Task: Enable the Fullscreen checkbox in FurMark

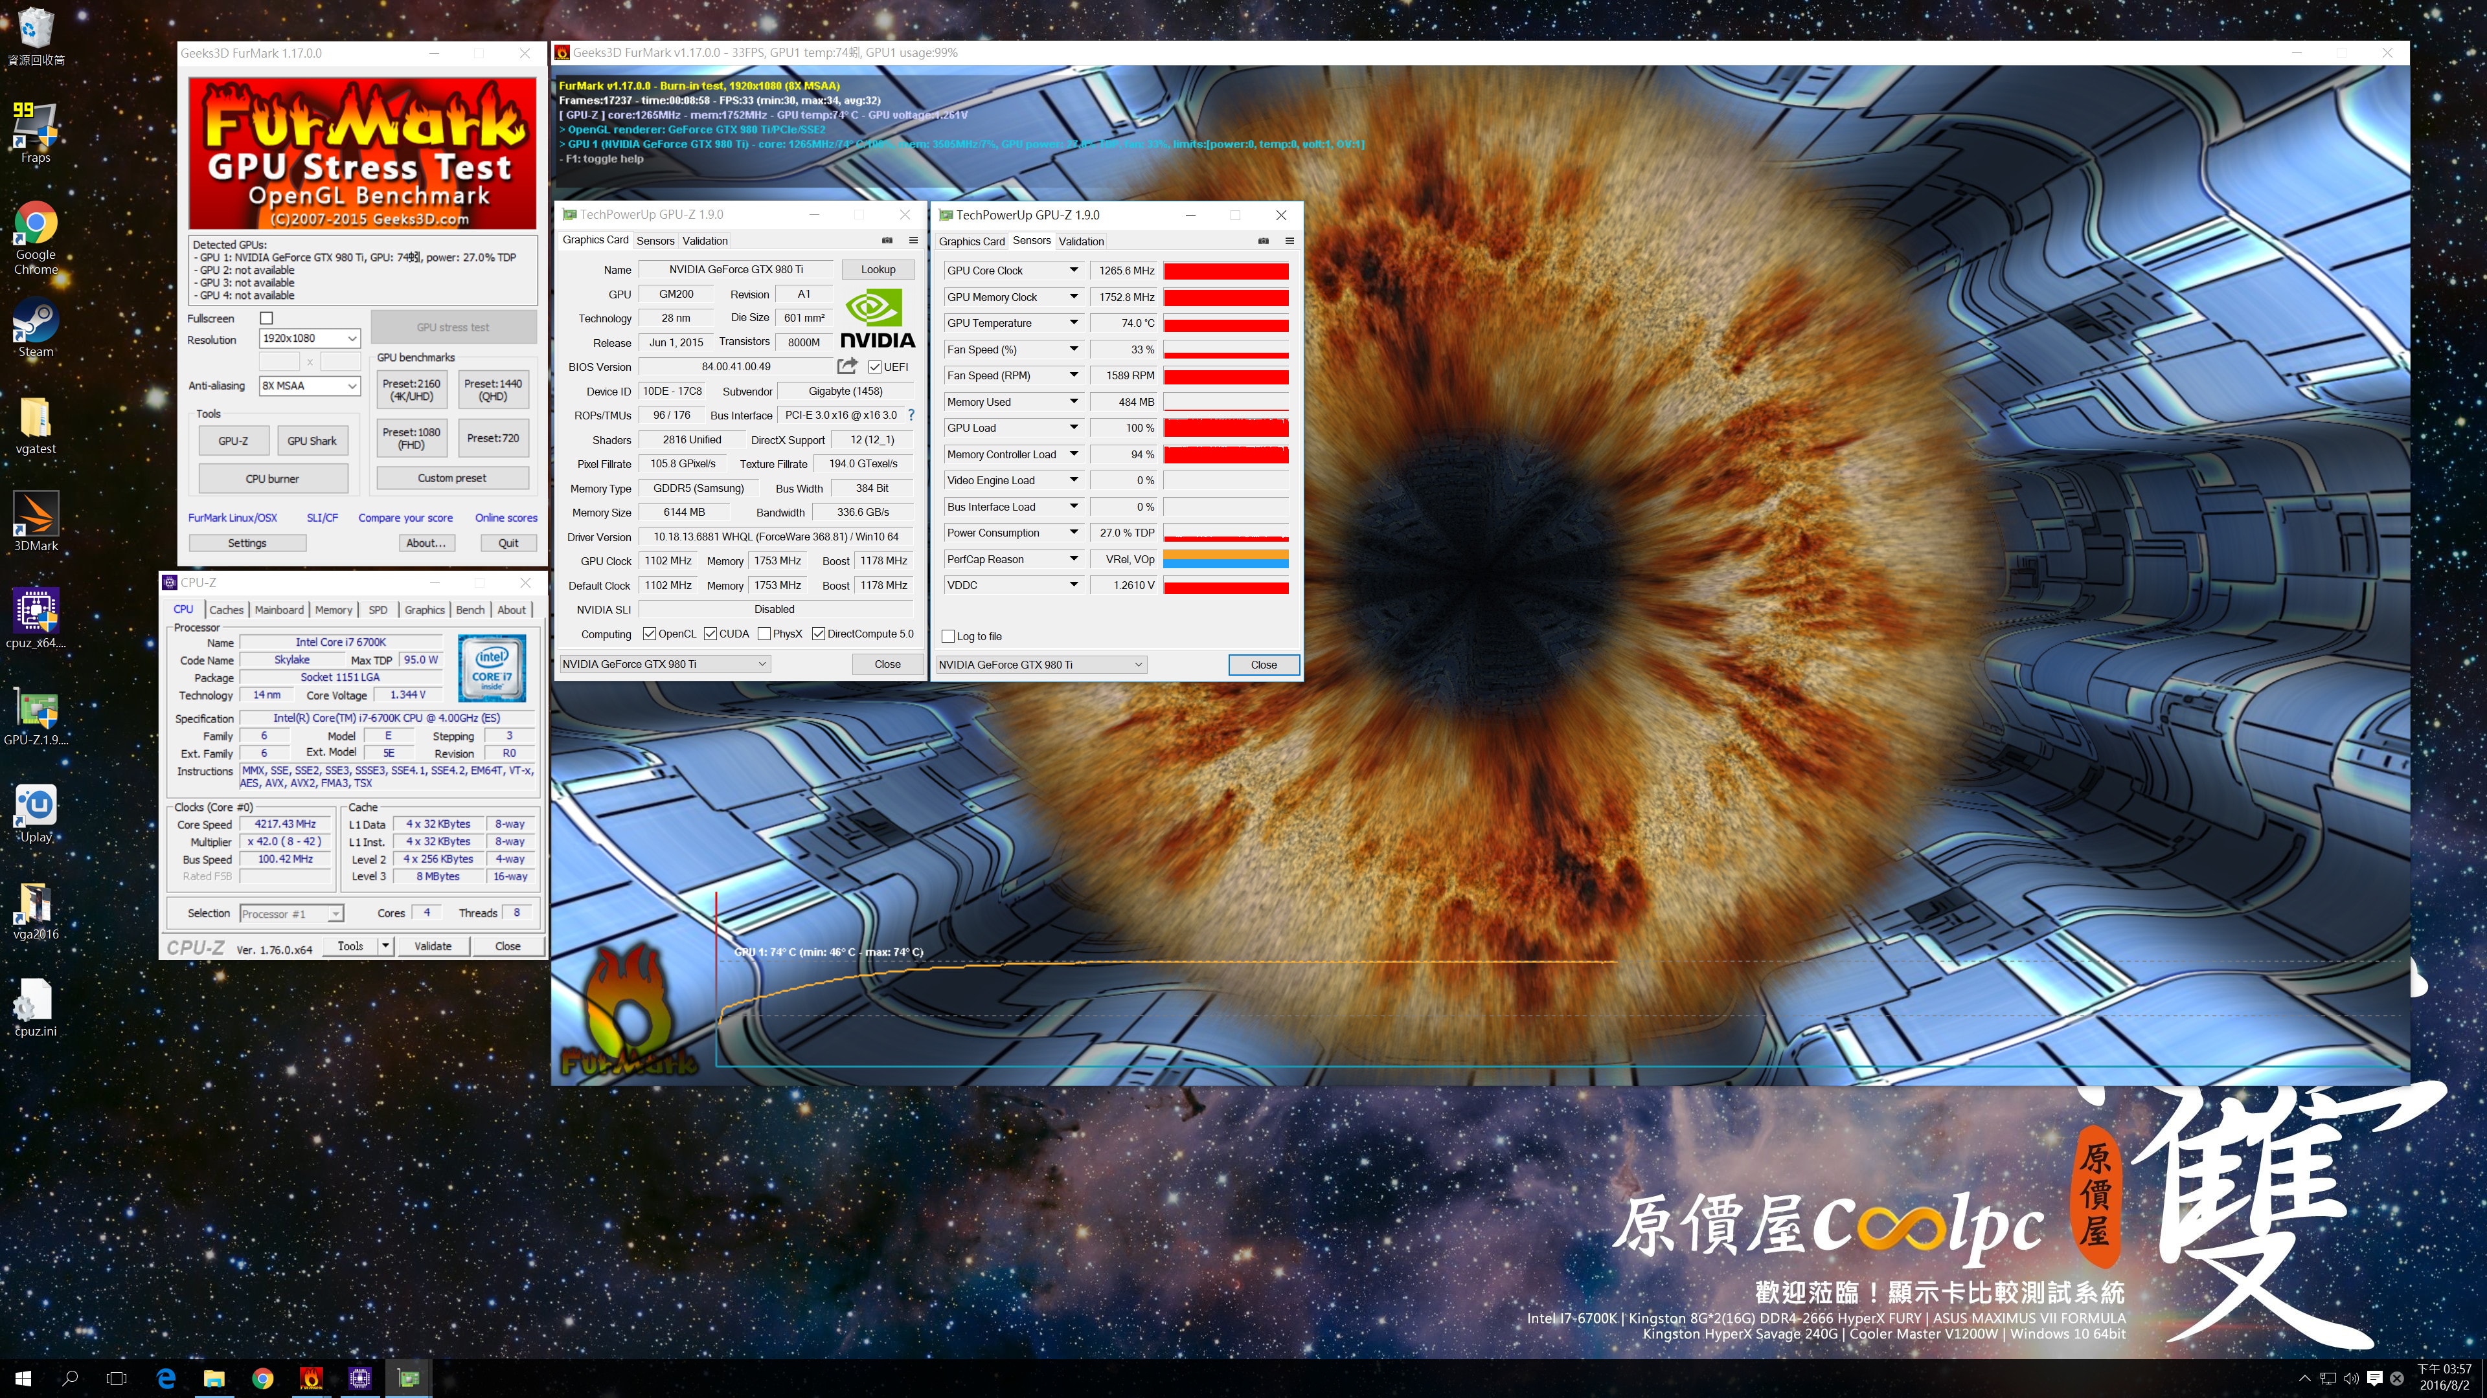Action: pyautogui.click(x=266, y=318)
